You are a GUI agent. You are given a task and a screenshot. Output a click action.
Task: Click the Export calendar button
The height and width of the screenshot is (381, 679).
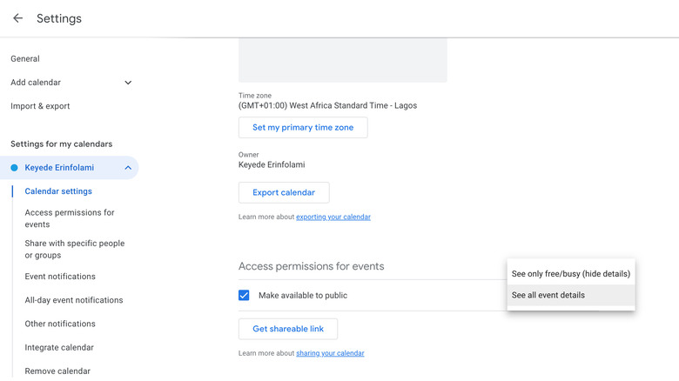tap(284, 193)
